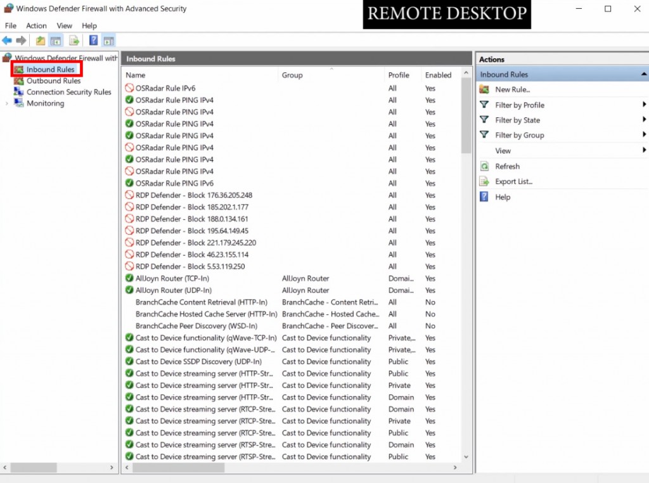Open the Filter by Group submenu arrow
Viewport: 649px width, 483px height.
click(x=644, y=134)
